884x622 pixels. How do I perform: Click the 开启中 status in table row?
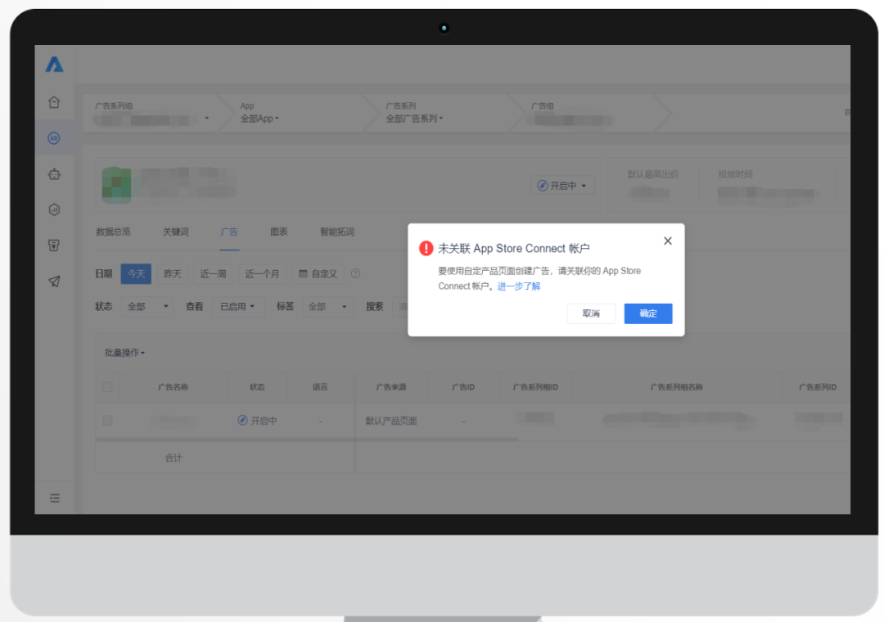click(x=257, y=421)
